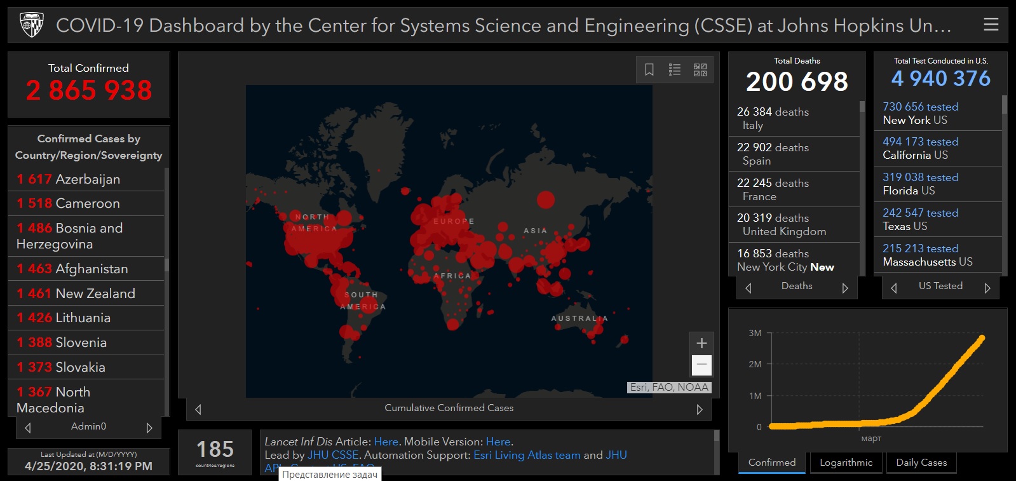Click the orange confirmed cases curve endpoint

982,338
